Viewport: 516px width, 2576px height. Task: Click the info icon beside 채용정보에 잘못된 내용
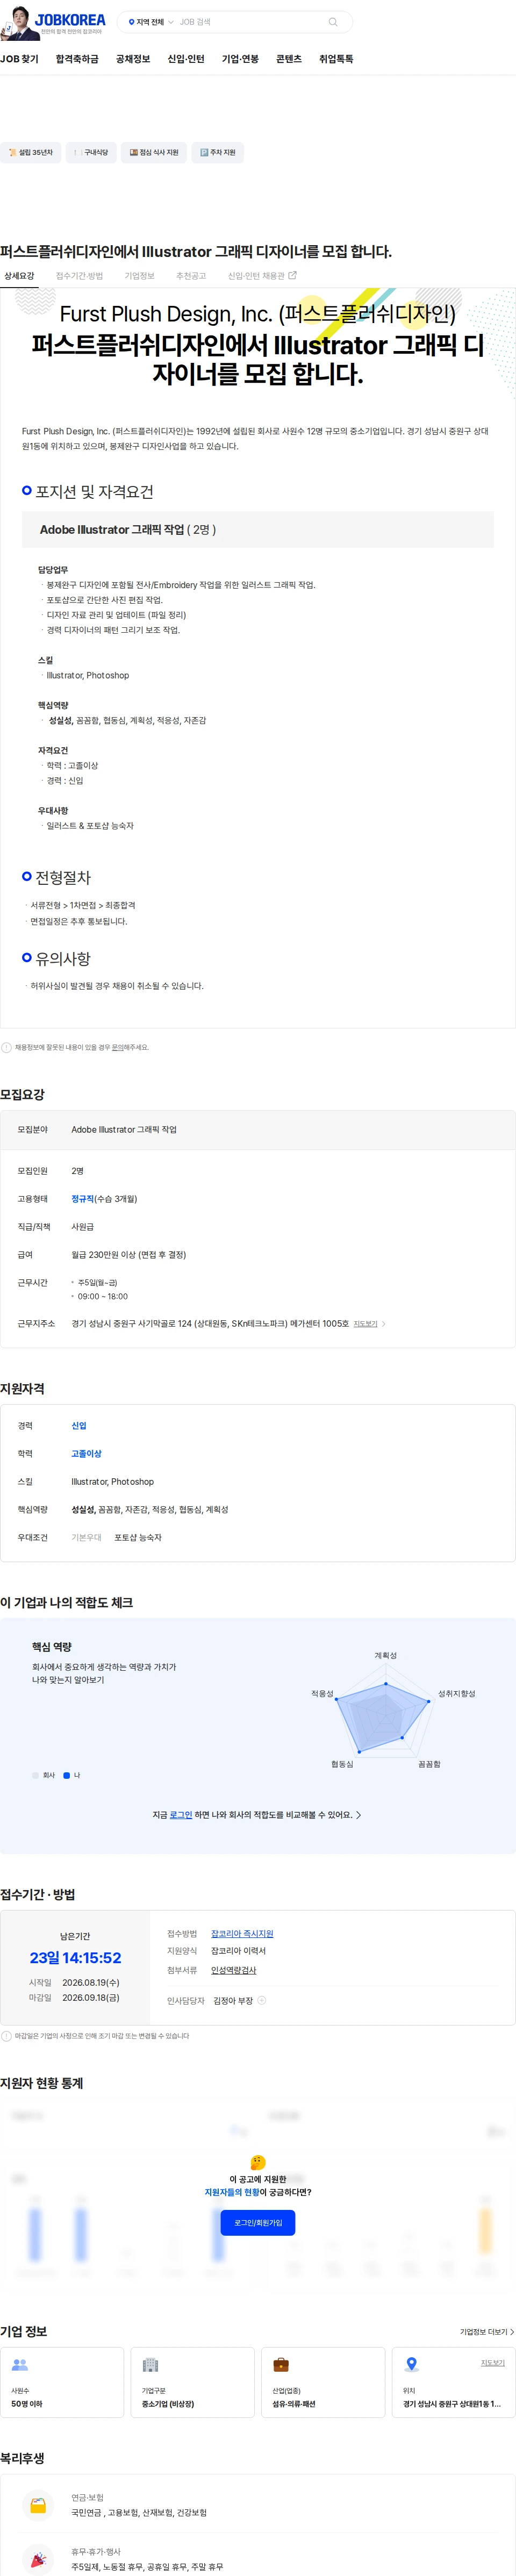6,1047
